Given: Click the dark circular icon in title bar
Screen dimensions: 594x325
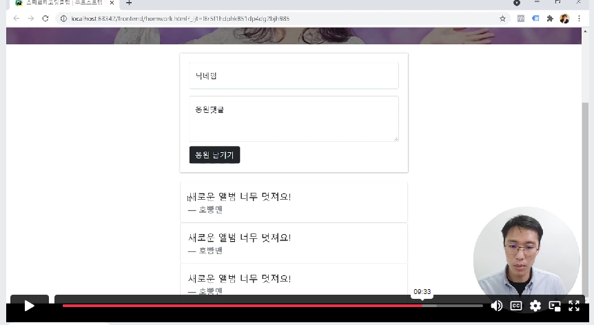Looking at the screenshot, I should point(517,3).
